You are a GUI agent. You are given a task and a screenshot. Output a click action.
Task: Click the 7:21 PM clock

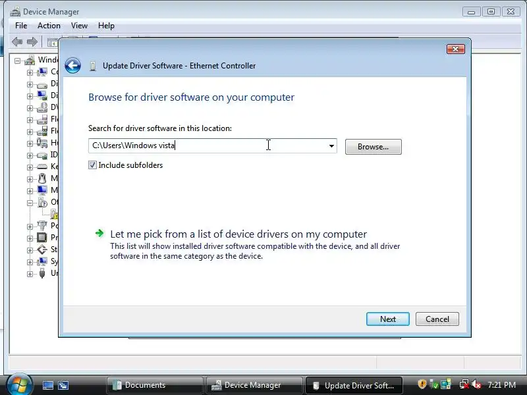coord(502,385)
